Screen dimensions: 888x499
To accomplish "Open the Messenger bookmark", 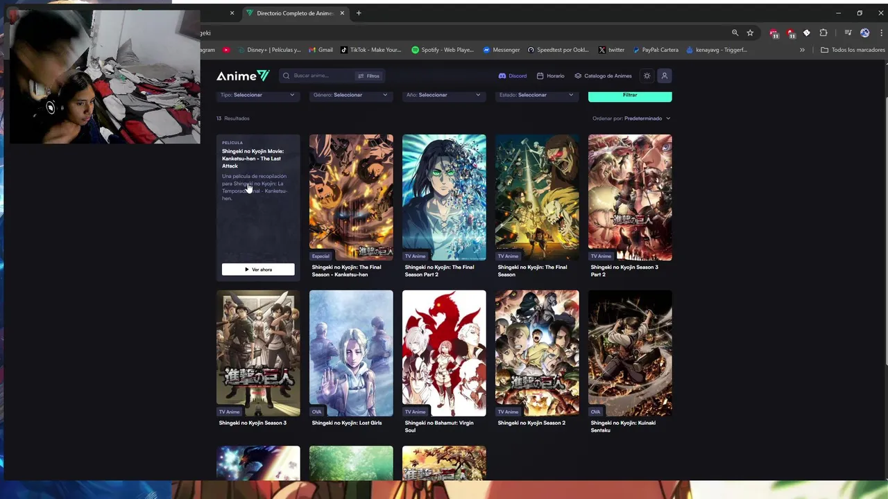I will (502, 50).
